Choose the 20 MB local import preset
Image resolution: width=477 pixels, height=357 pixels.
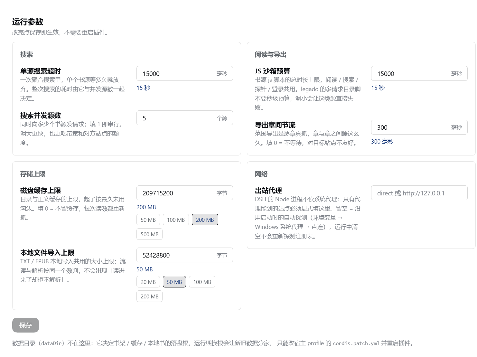point(148,282)
